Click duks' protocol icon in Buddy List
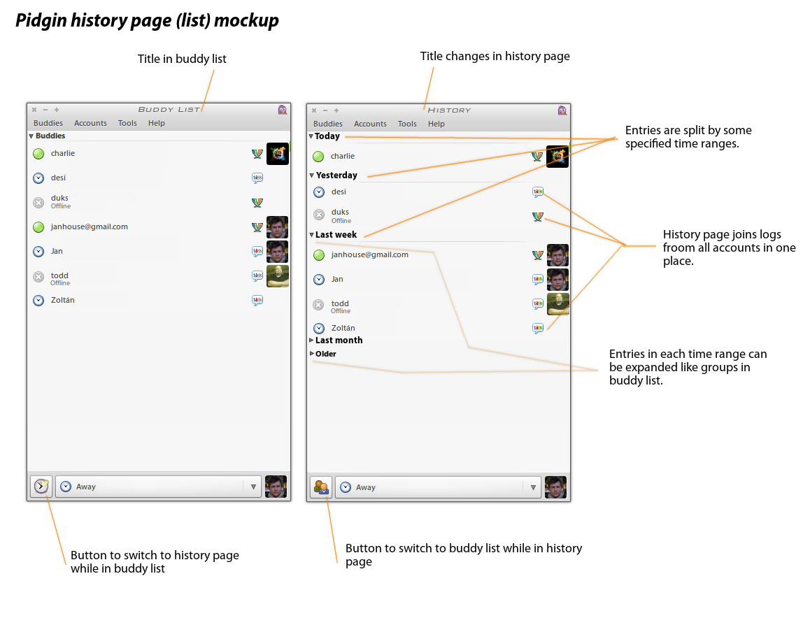Viewport: 810px width, 618px height. tap(257, 202)
